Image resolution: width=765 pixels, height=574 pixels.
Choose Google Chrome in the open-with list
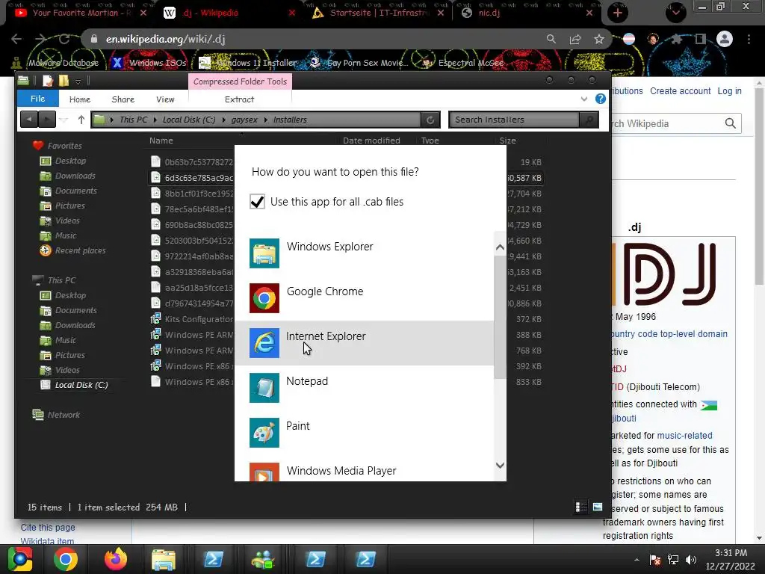(x=364, y=297)
